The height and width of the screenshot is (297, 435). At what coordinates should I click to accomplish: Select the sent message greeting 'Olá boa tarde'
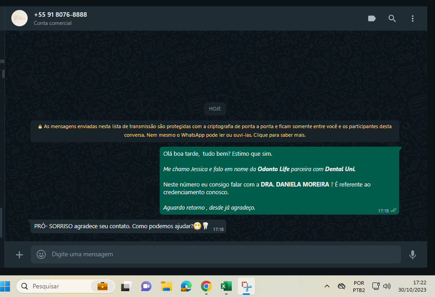pos(181,153)
